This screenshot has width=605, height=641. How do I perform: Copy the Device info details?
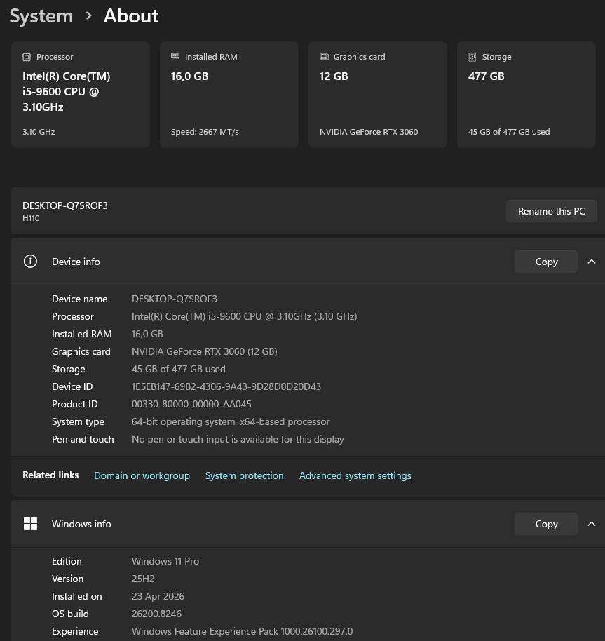[x=546, y=262]
